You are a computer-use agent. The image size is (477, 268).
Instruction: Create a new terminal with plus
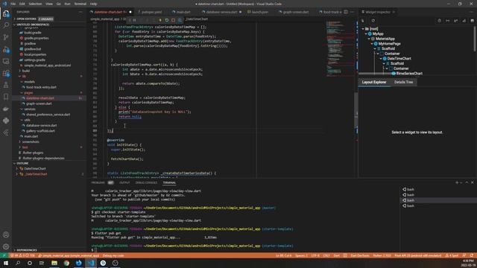pyautogui.click(x=457, y=182)
